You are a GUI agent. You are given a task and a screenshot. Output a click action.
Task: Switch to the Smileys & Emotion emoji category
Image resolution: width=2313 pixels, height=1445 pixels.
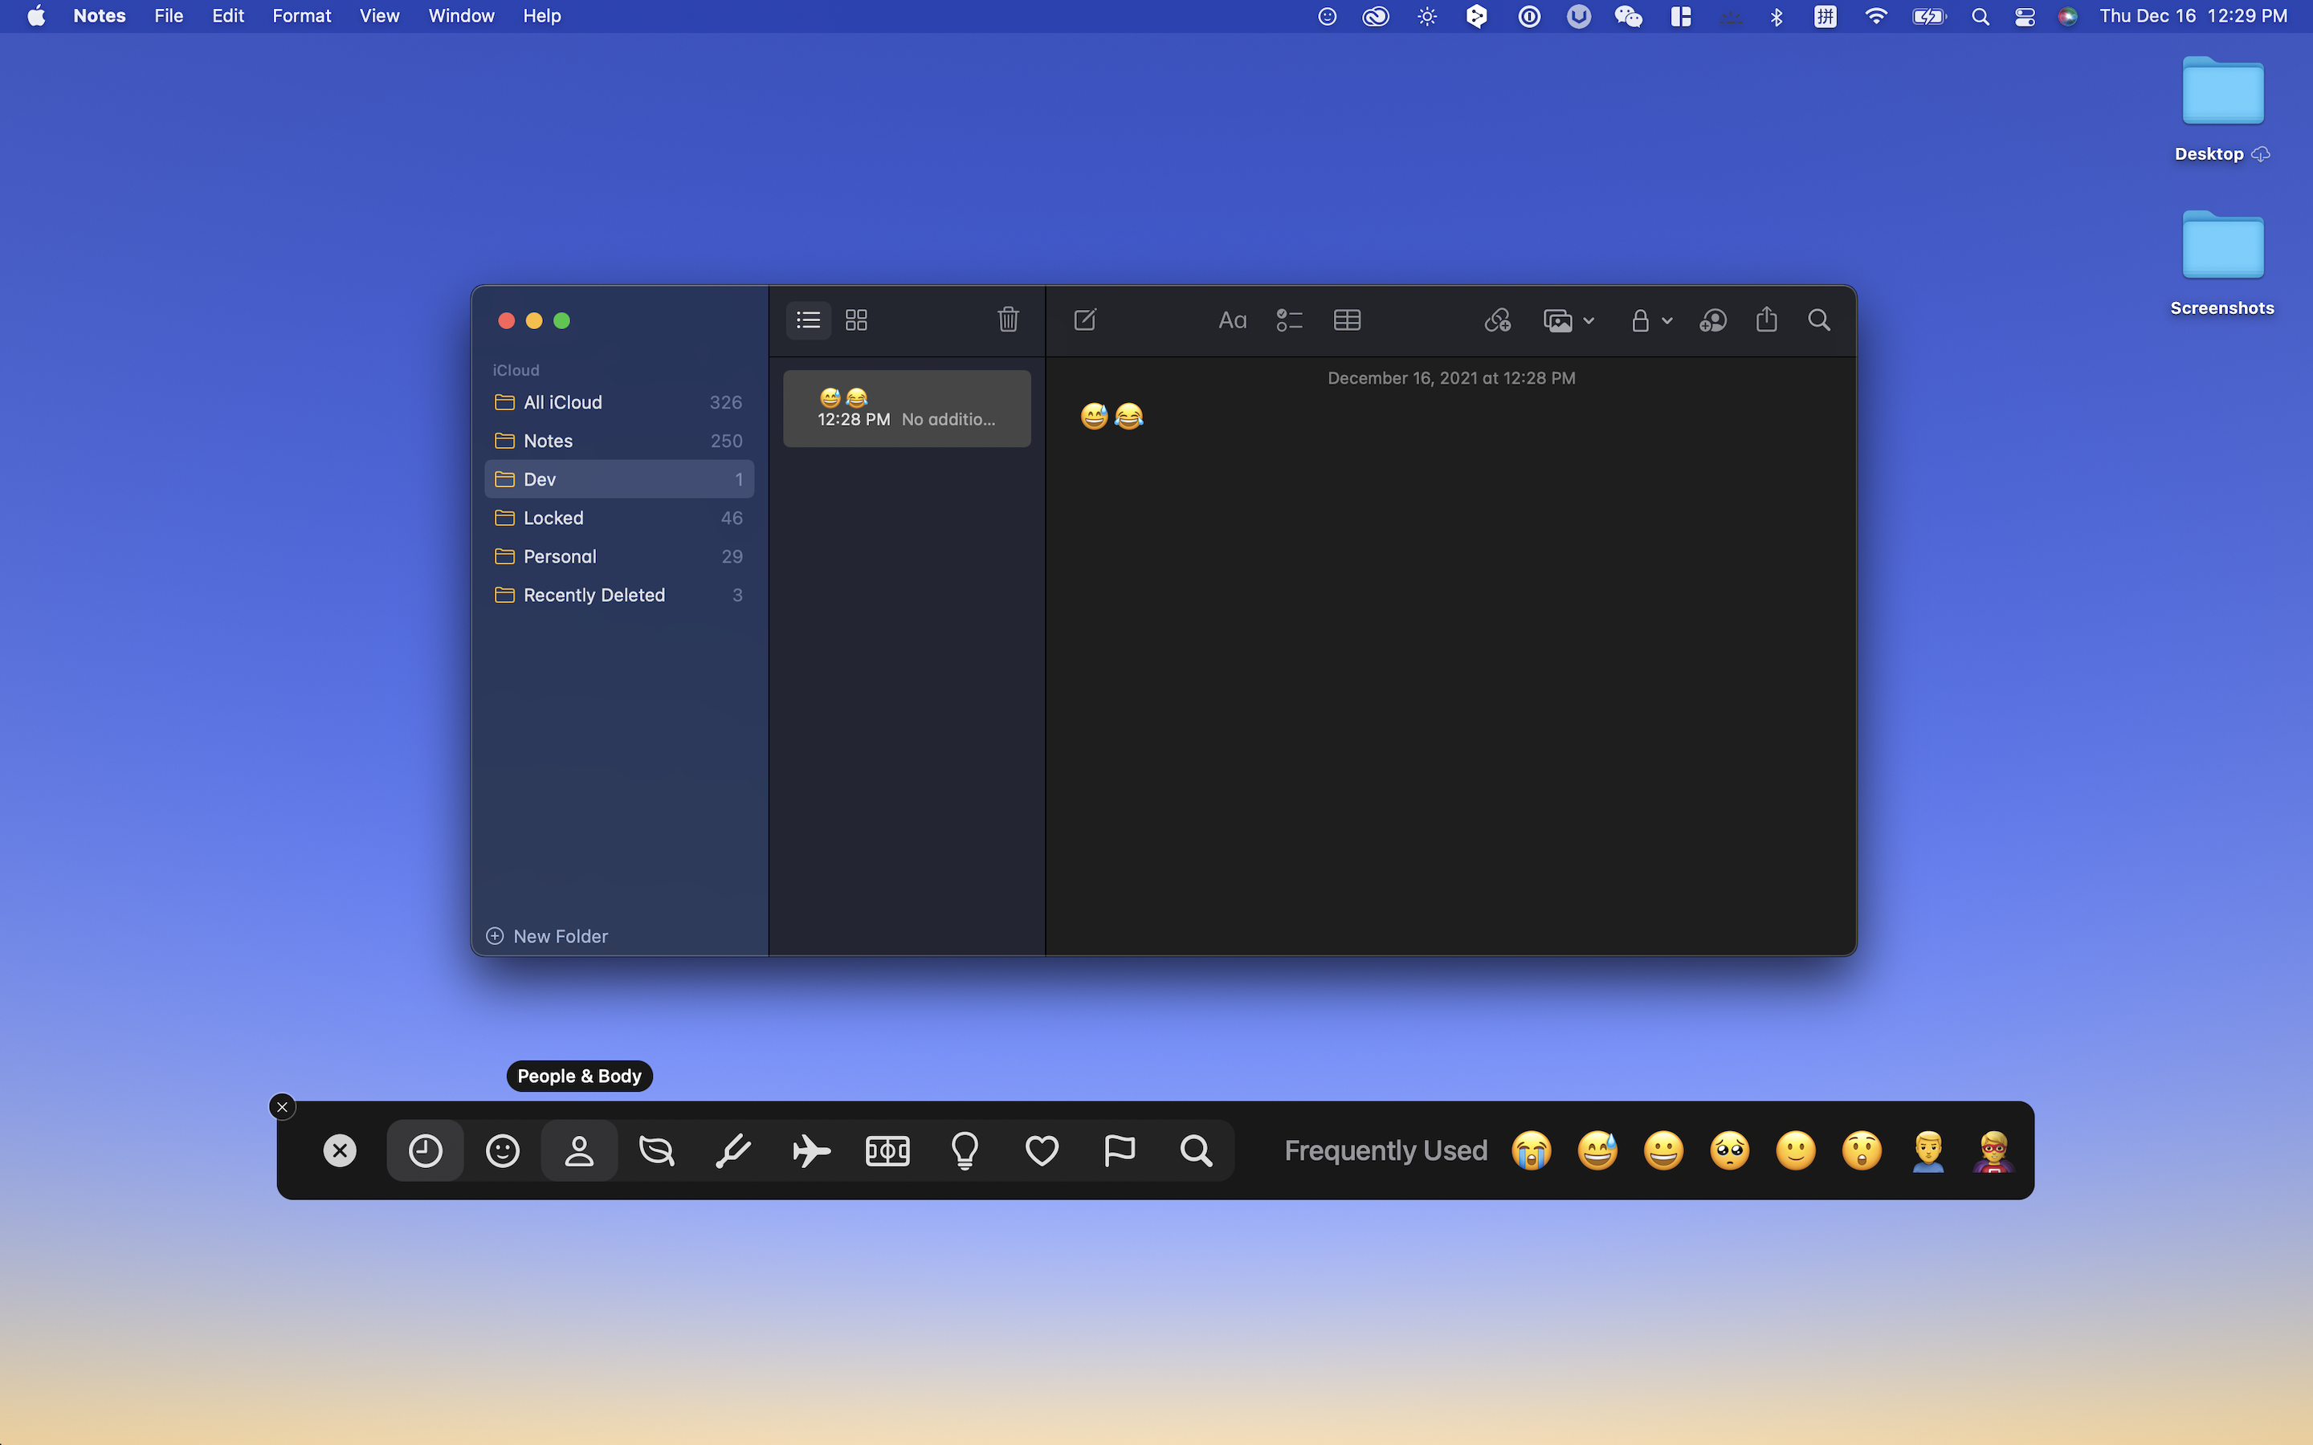[x=502, y=1150]
